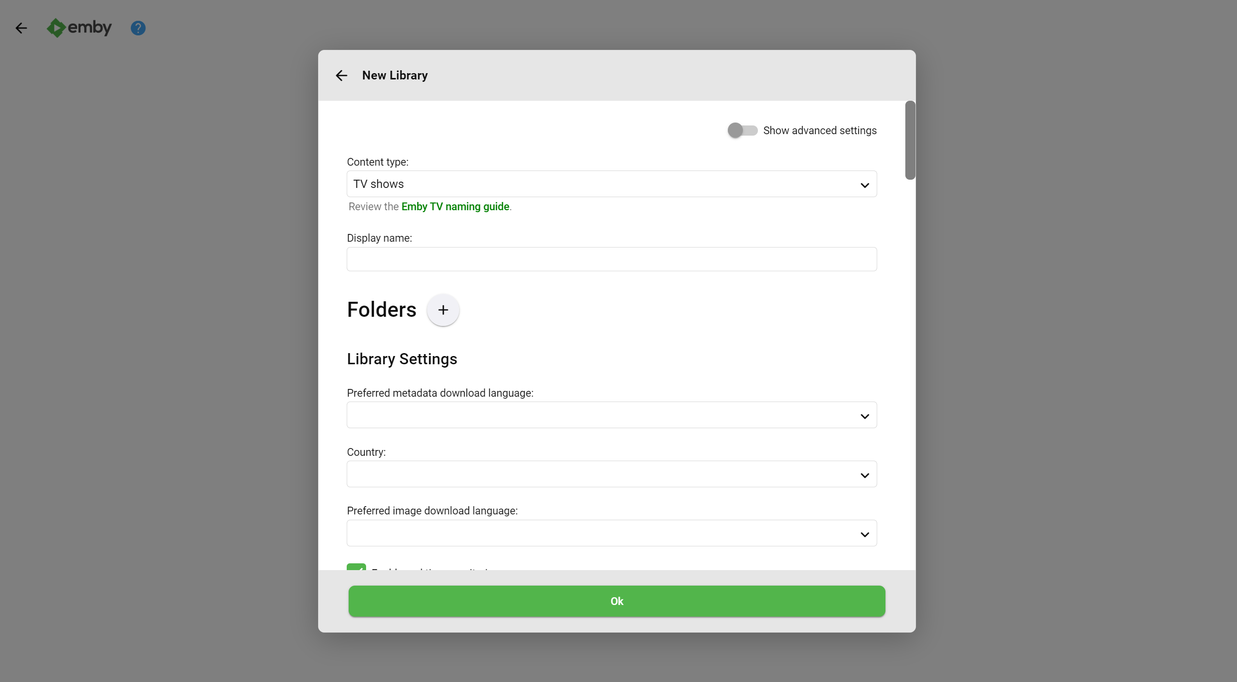
Task: Click the Folders heading
Action: 382,310
